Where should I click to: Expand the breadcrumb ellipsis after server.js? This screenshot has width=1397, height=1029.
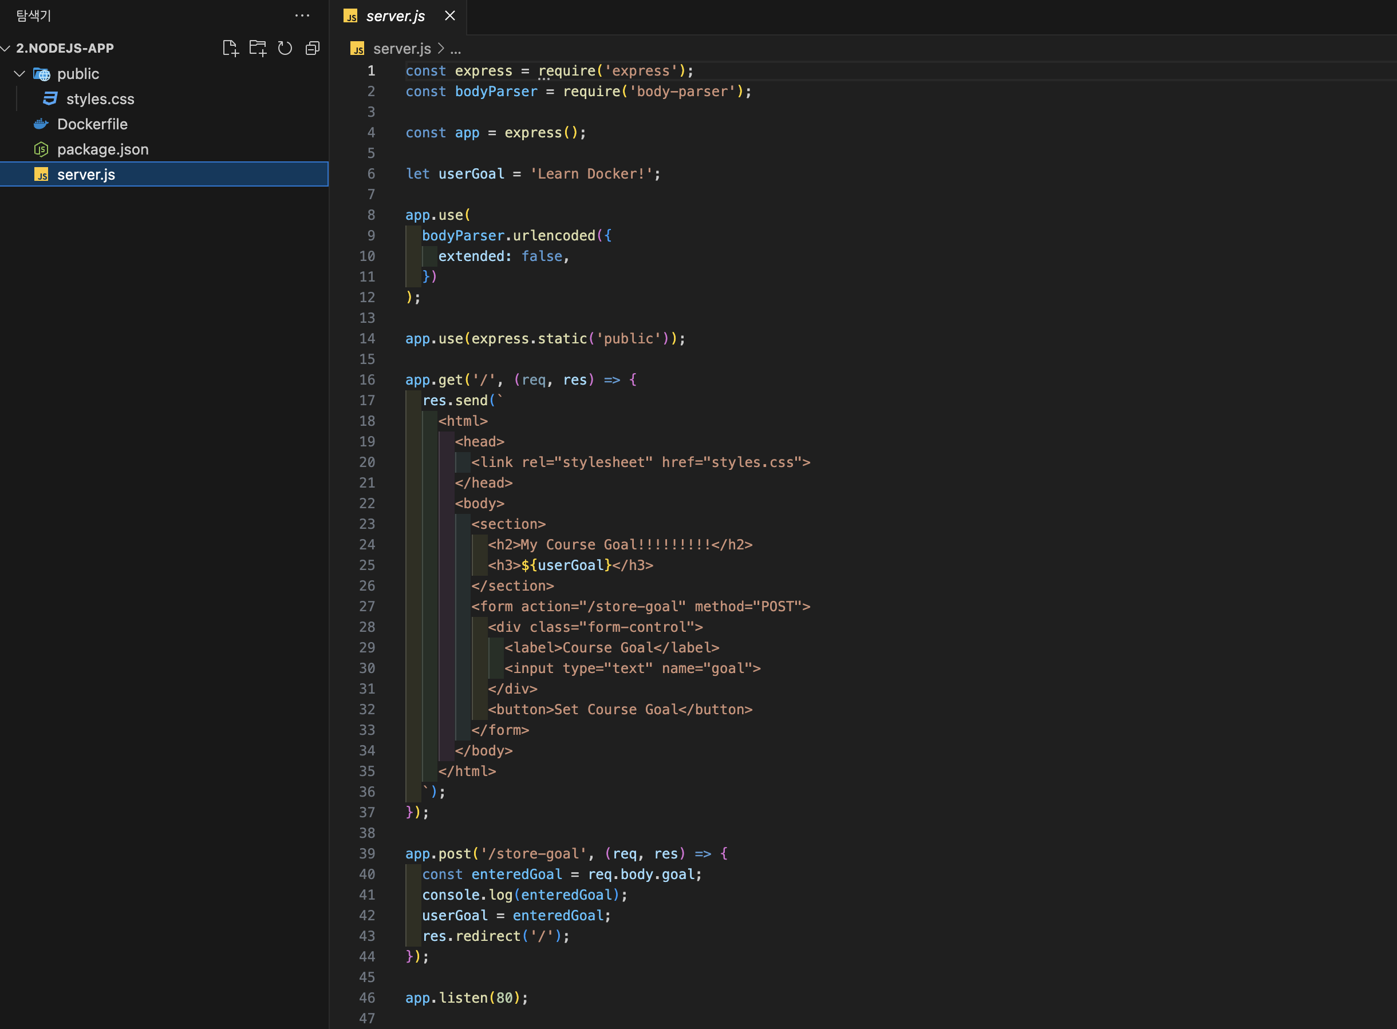pyautogui.click(x=456, y=49)
